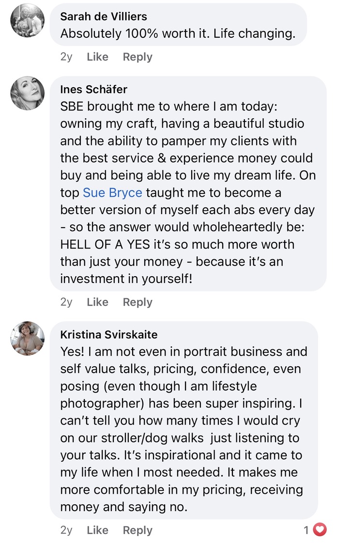Open the heart reaction on Kristina's comment

(x=320, y=530)
